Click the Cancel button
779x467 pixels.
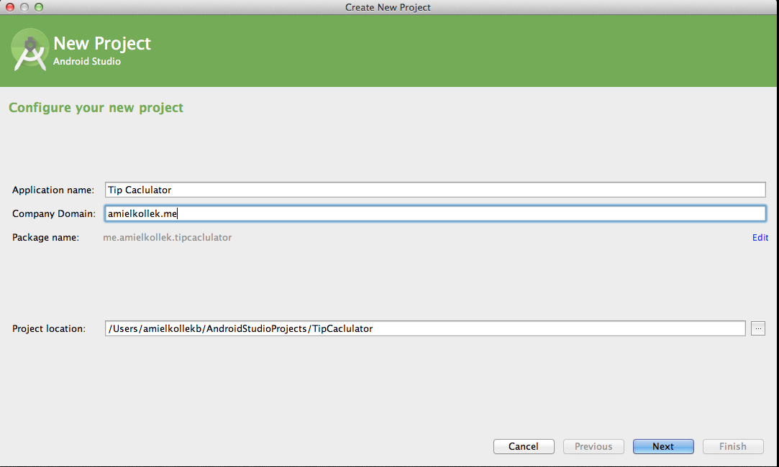(524, 446)
